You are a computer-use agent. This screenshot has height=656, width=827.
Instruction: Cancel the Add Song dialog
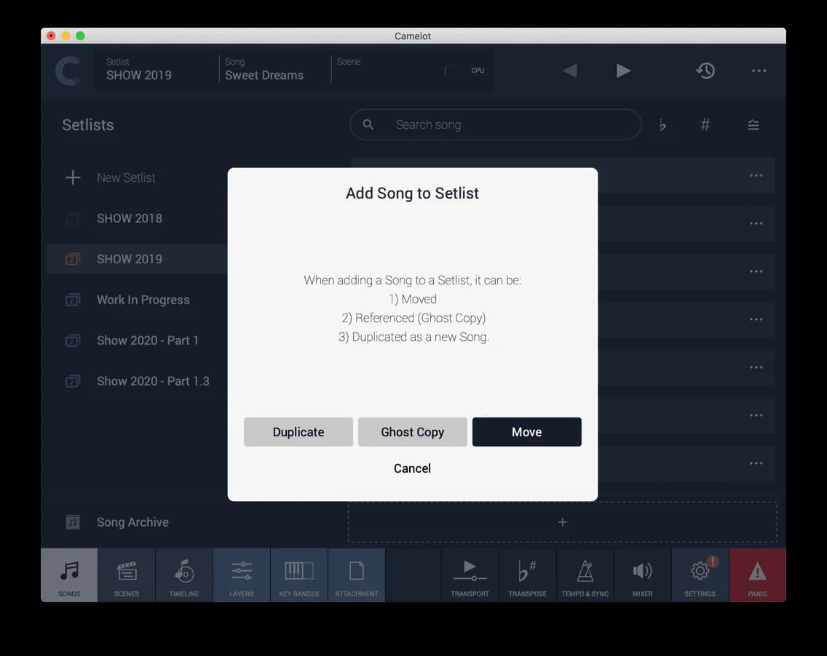pos(412,468)
